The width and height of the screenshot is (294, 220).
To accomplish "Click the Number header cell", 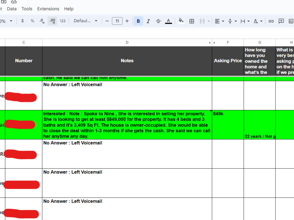I will pyautogui.click(x=24, y=61).
